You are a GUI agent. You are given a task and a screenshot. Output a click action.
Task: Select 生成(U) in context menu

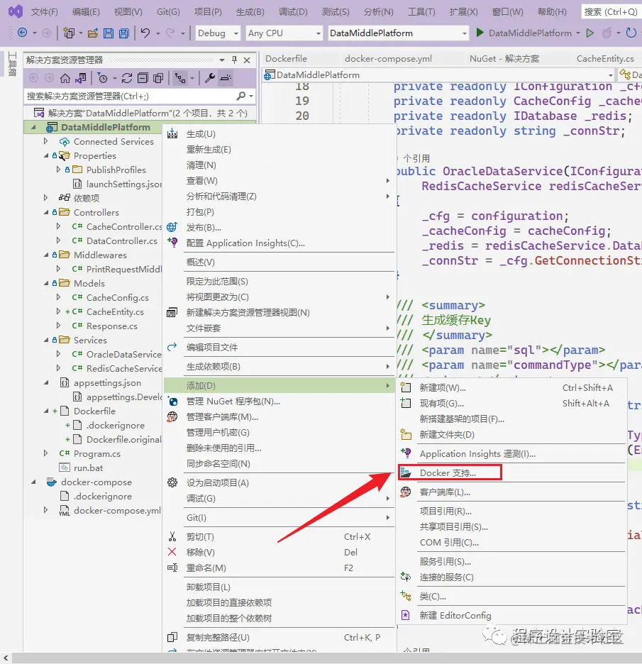(x=280, y=134)
